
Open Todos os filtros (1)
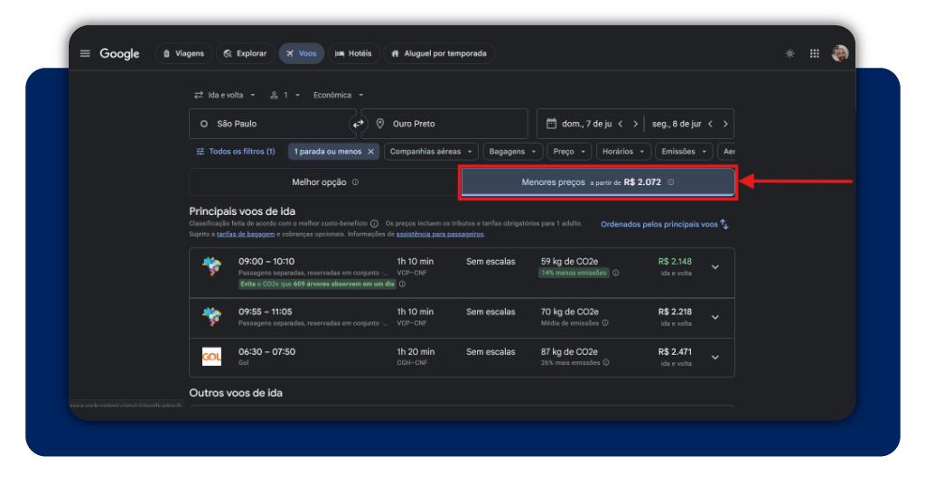[236, 152]
